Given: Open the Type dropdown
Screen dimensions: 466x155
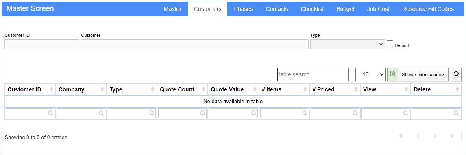Looking at the screenshot, I should point(347,44).
